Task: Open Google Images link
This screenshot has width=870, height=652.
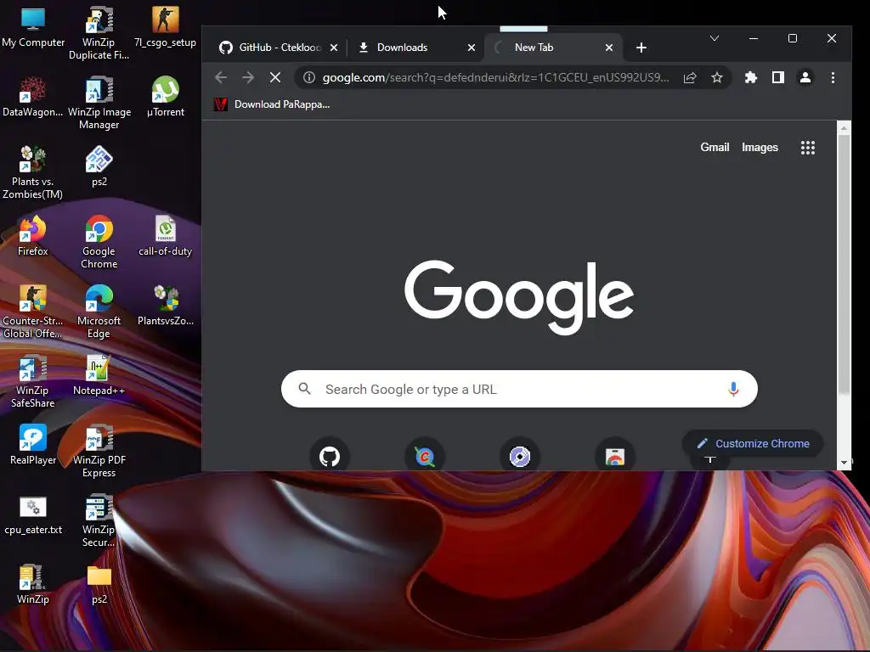Action: (x=760, y=148)
